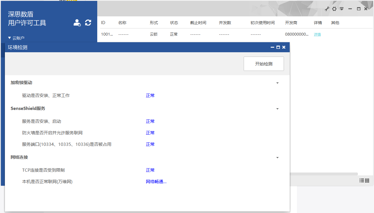
Task: Click the SenseShield服务 section heading
Action: click(28, 109)
